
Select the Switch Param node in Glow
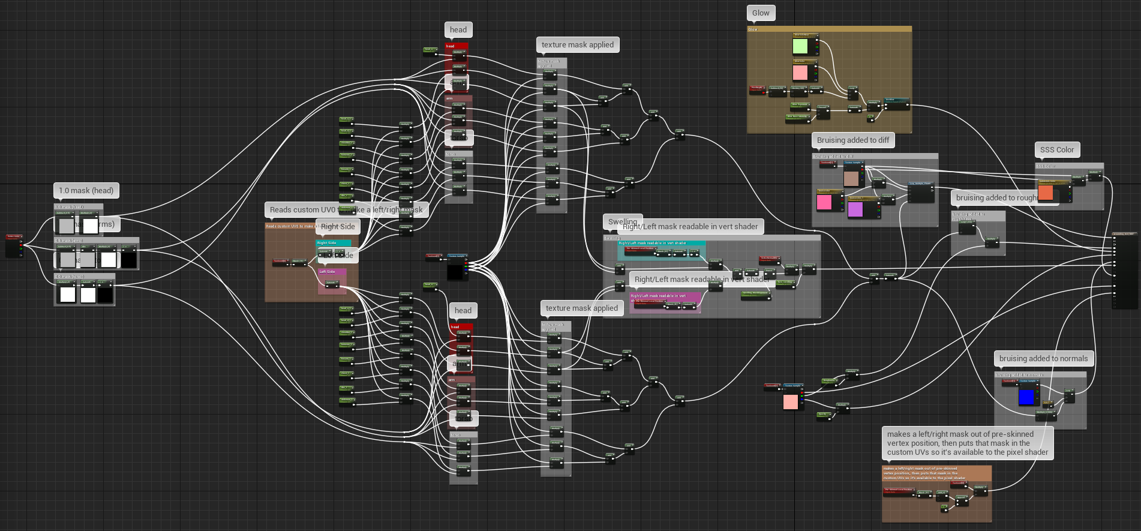pos(896,100)
